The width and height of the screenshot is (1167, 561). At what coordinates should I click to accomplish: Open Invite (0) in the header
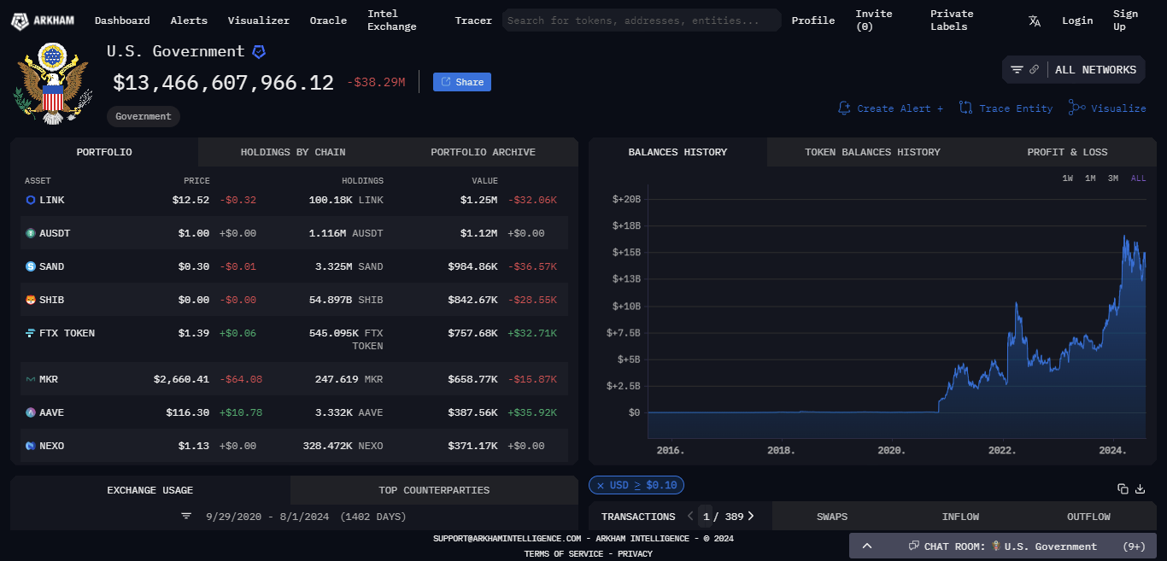[x=874, y=20]
